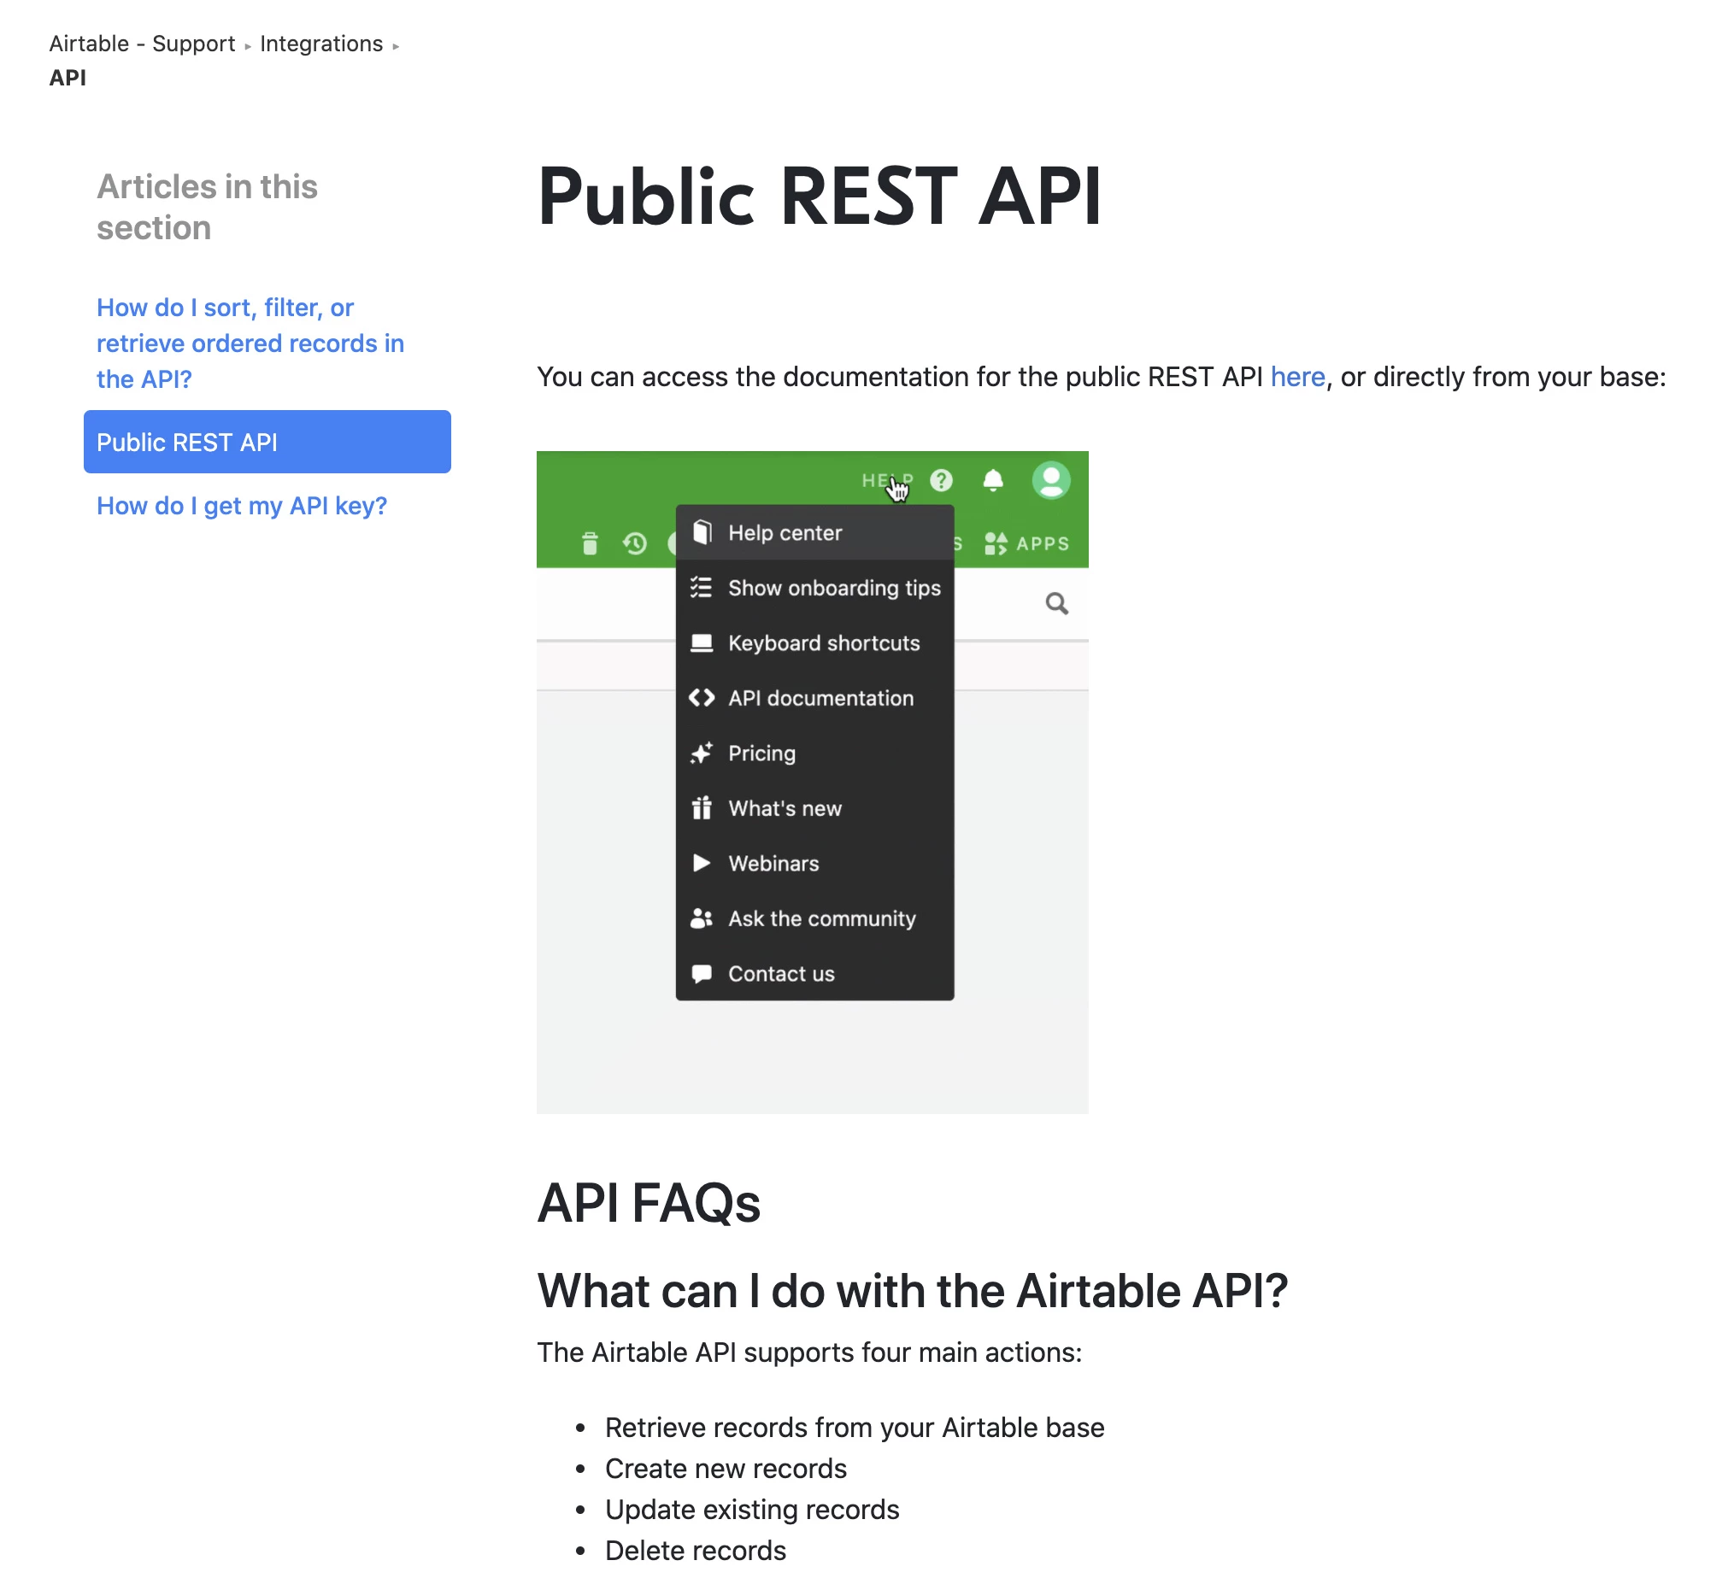
Task: Open the 'here' documentation link
Action: tap(1297, 377)
